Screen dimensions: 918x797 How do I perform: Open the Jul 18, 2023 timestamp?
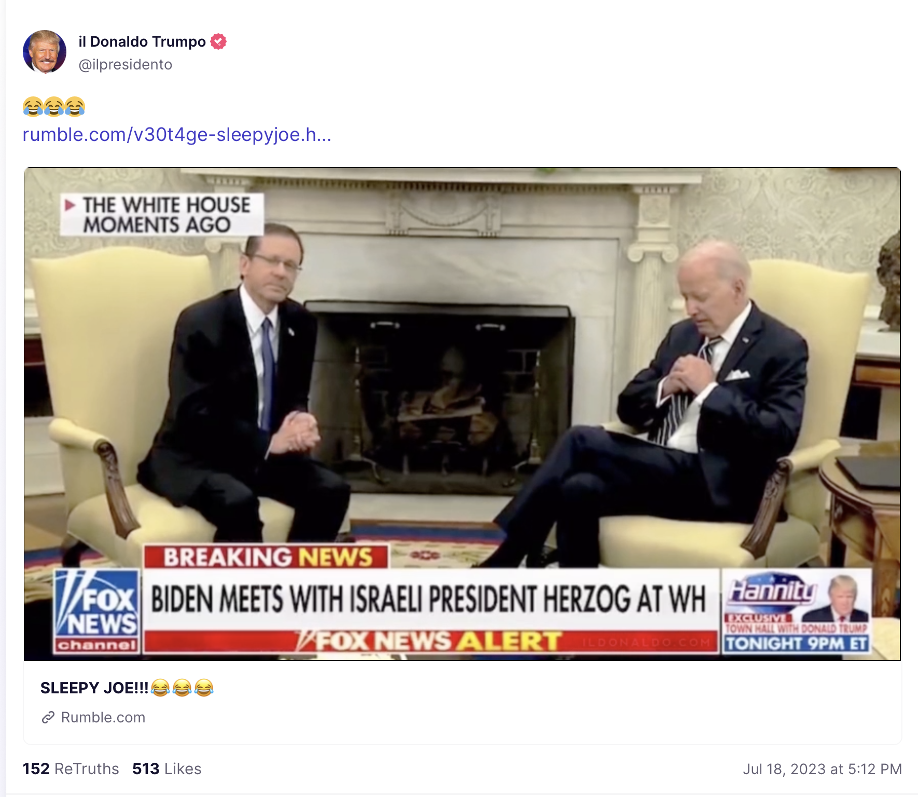(x=822, y=769)
